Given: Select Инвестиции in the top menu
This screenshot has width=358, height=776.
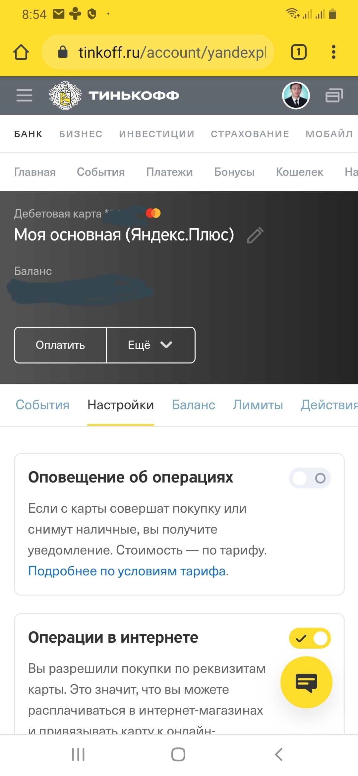Looking at the screenshot, I should [x=156, y=134].
